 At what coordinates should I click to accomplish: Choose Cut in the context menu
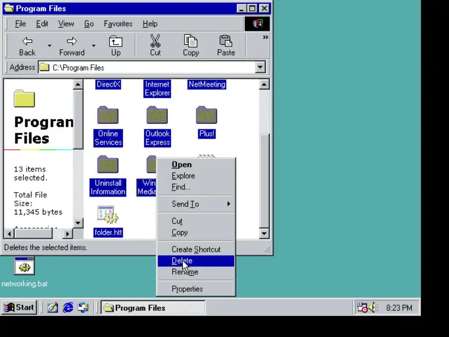click(x=196, y=221)
